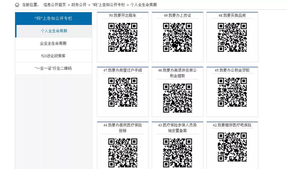This screenshot has width=287, height=169.
Task: Click the QR code for 我要办公积金贷款
Action: click(x=232, y=92)
